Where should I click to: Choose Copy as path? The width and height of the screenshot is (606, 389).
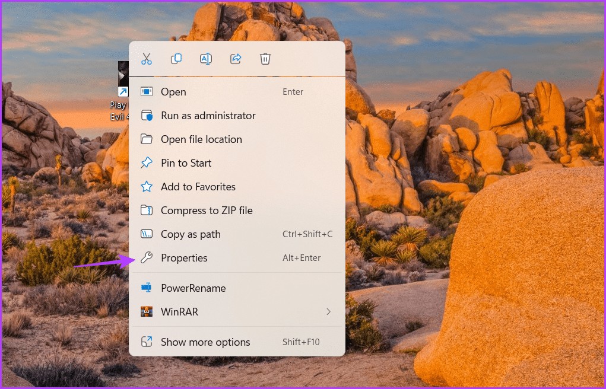pyautogui.click(x=237, y=234)
